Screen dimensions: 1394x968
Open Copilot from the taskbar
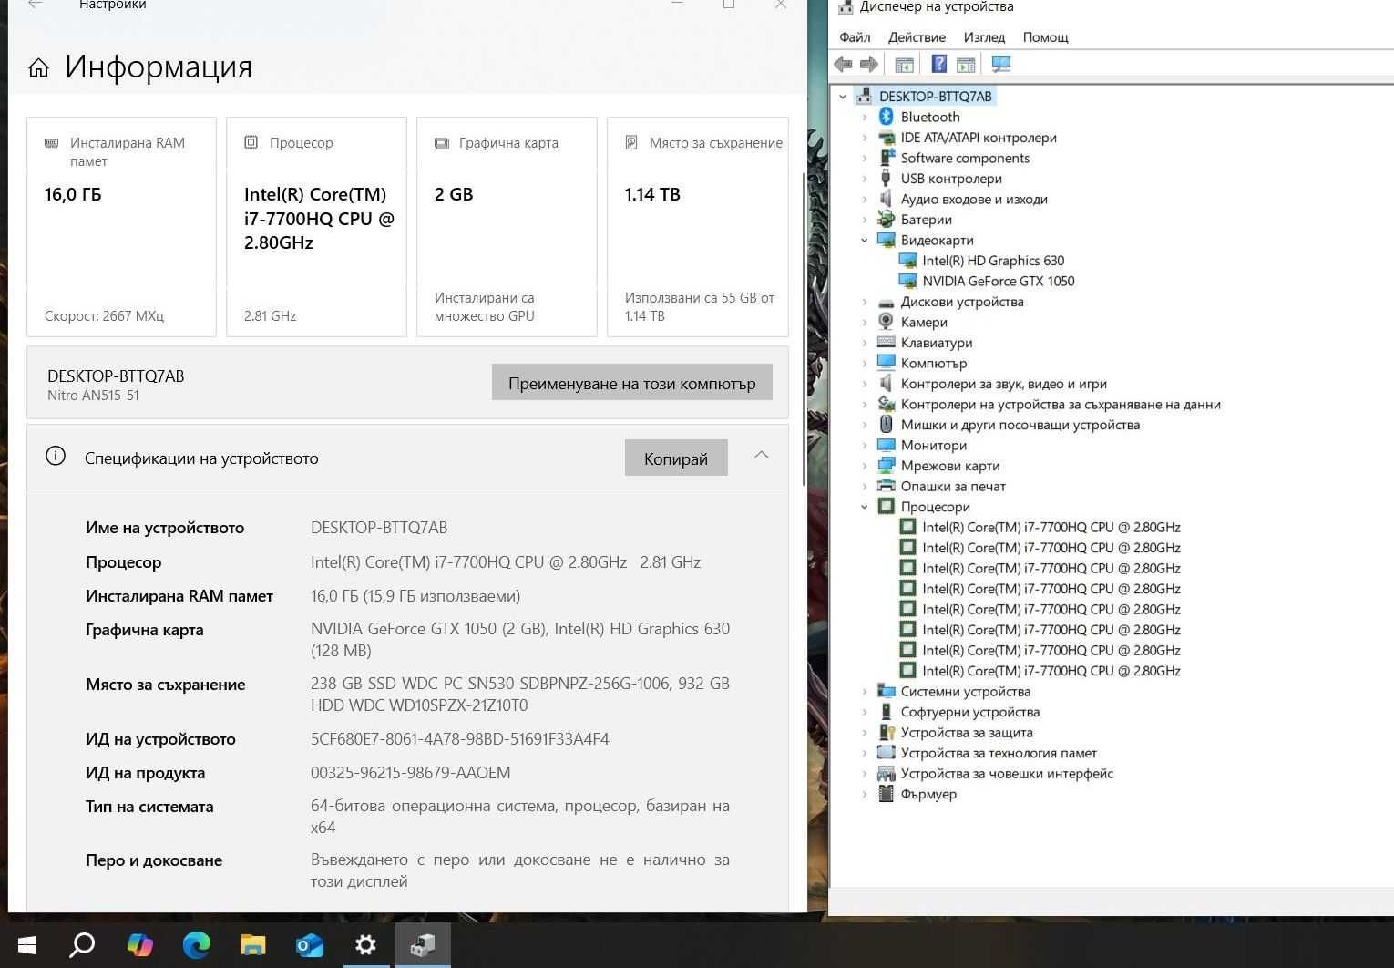click(x=139, y=944)
